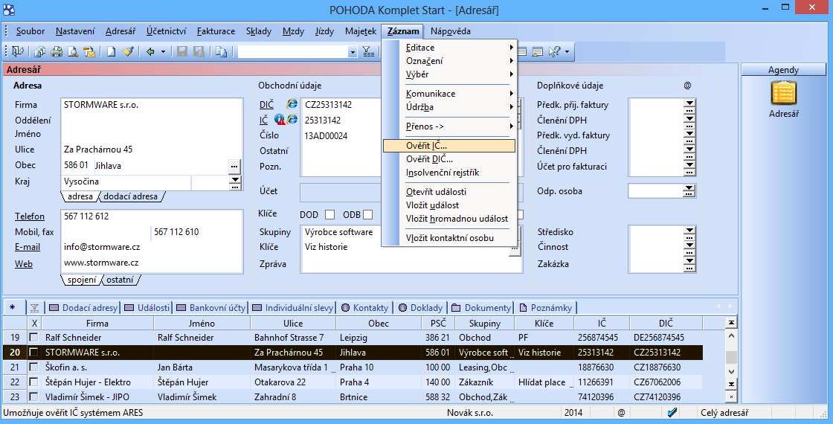The image size is (833, 424).
Task: Click the @ symbol above Doplňkové údaje fields
Action: coord(687,85)
